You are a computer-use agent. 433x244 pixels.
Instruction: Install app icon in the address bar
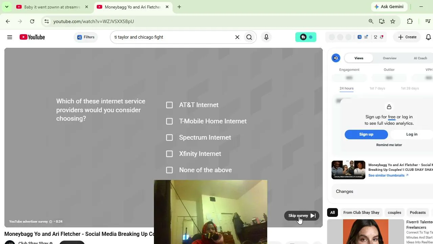[382, 21]
